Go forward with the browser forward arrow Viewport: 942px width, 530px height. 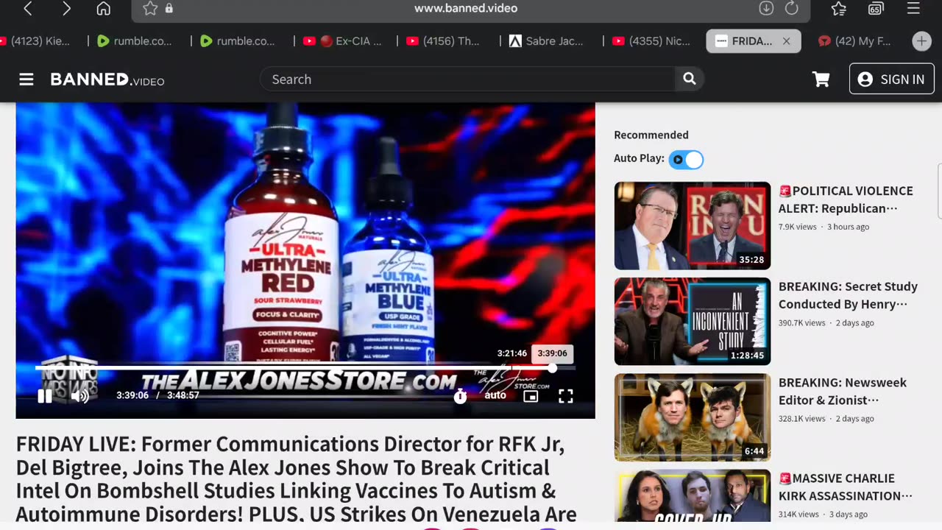coord(66,9)
